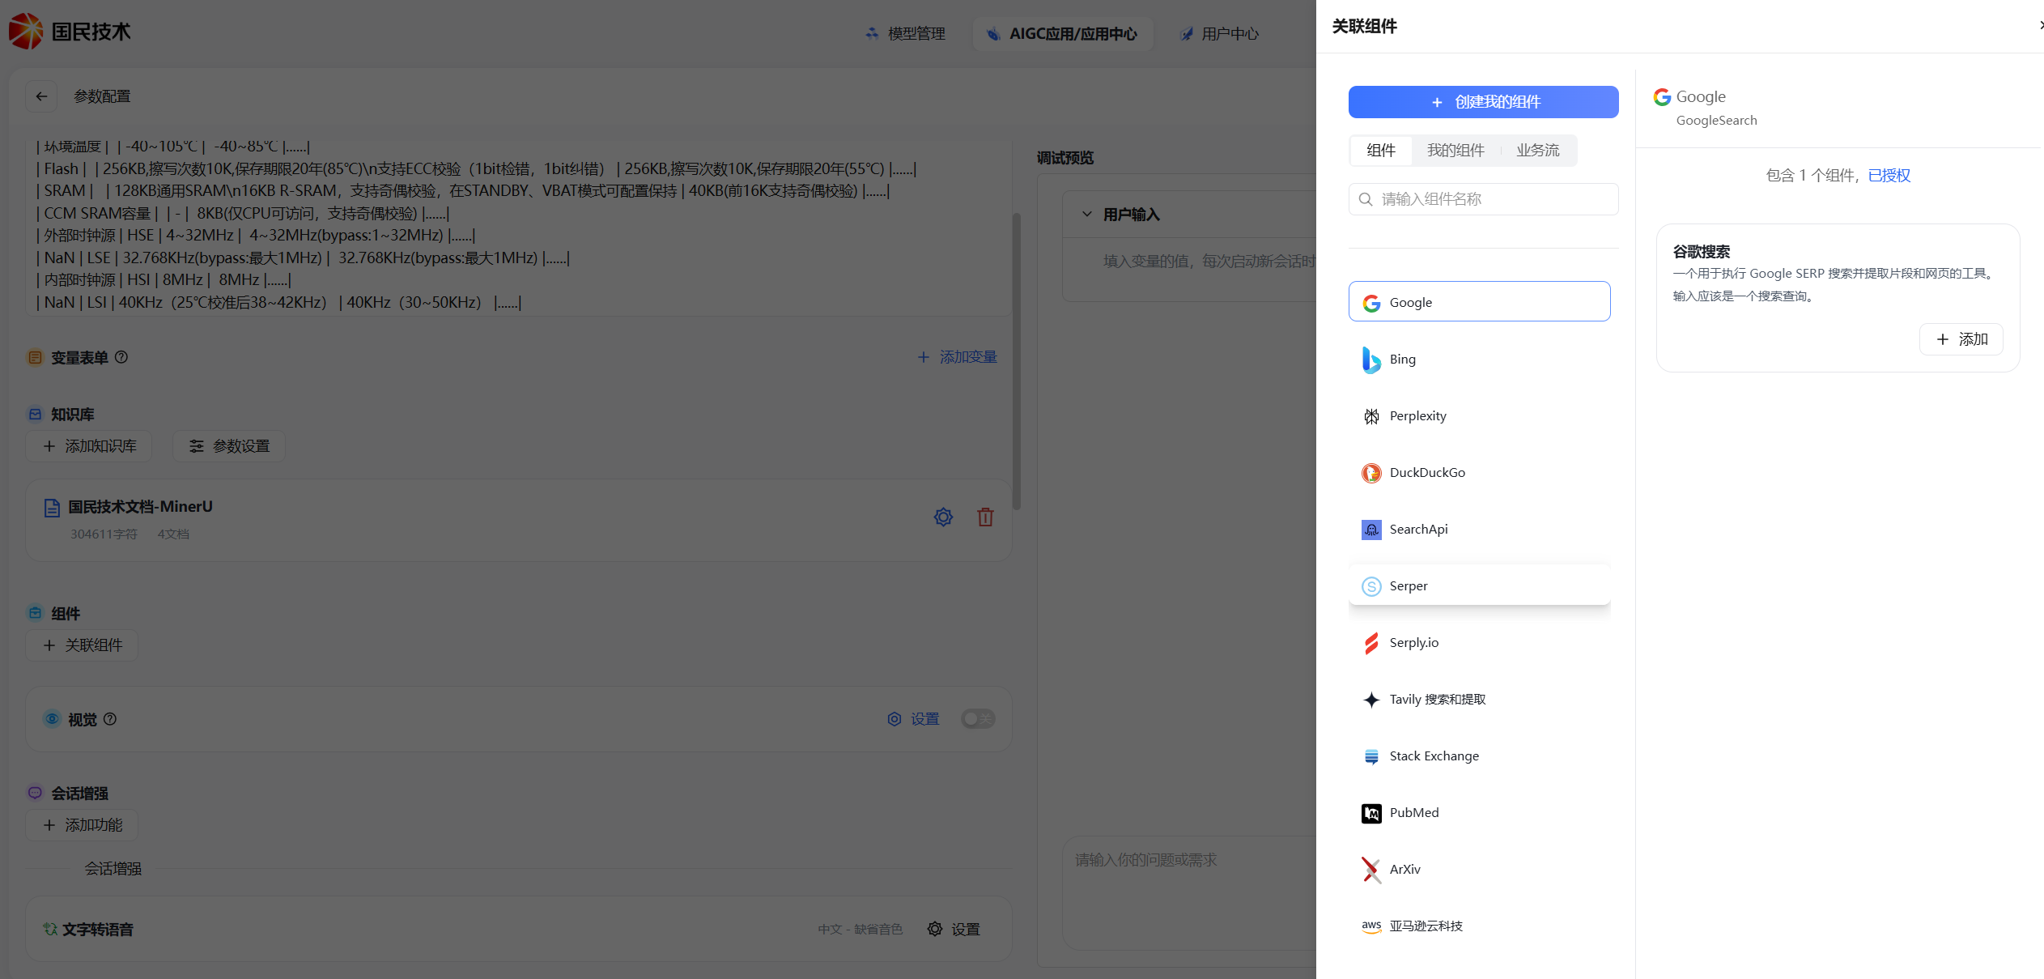Viewport: 2044px width, 979px height.
Task: Select the Google component icon in list
Action: pos(1371,303)
